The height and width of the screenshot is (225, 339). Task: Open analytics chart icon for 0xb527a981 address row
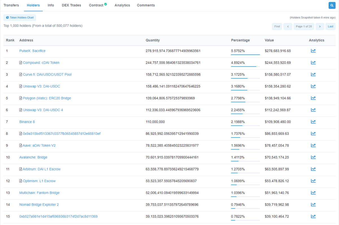pyautogui.click(x=313, y=217)
